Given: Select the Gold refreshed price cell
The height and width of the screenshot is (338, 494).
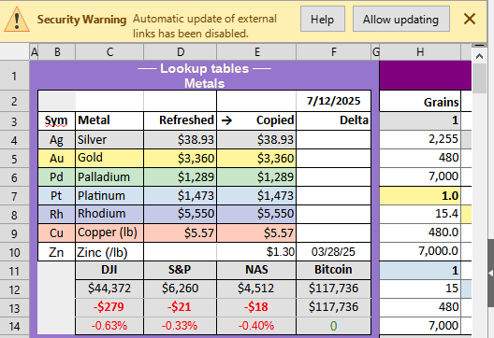Looking at the screenshot, I should 181,158.
